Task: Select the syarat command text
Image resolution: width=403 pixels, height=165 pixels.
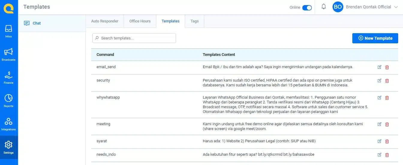Action: click(x=102, y=141)
